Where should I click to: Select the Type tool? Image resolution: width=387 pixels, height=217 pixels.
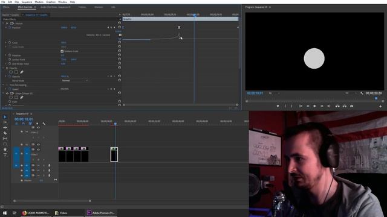(x=5, y=155)
